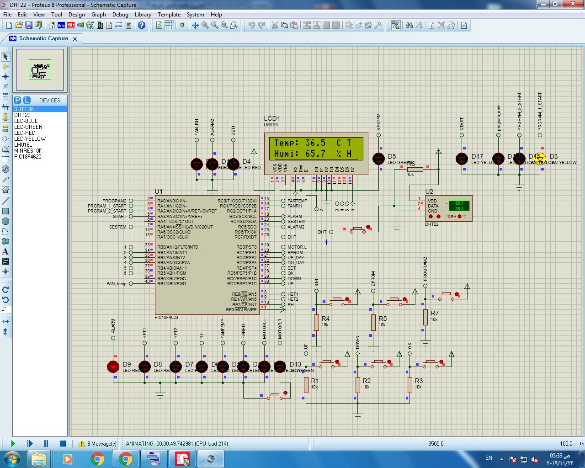
Task: Click the P pick devices button
Action: click(x=17, y=100)
